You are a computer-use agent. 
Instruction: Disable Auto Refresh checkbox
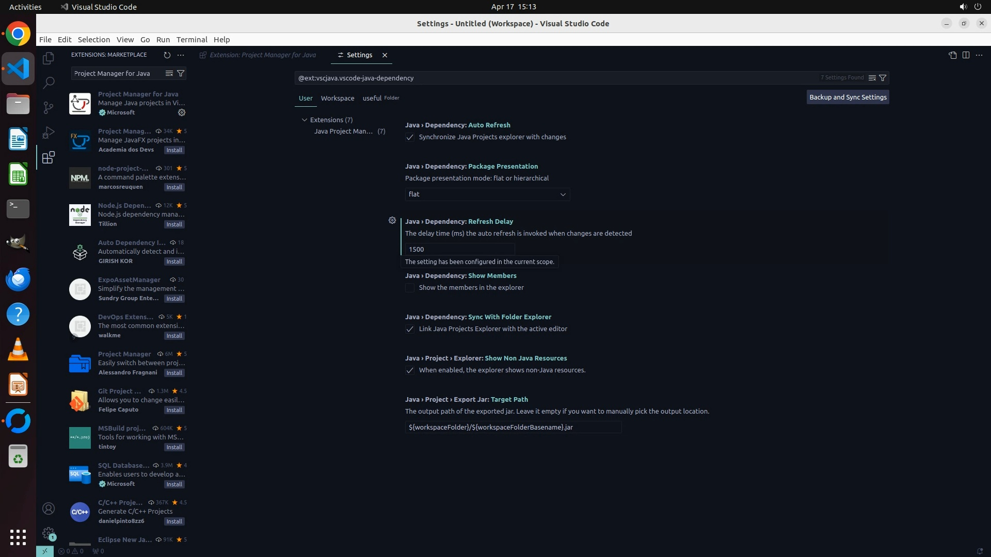pos(410,137)
